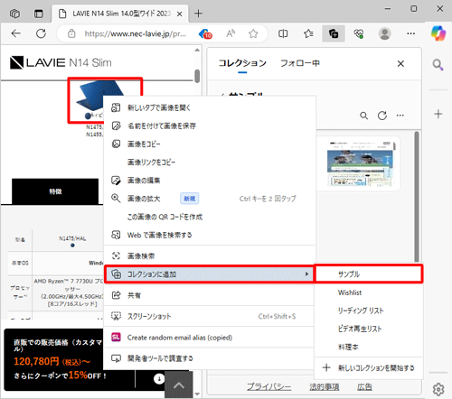Choose 画像リンクをコピー

[210, 162]
